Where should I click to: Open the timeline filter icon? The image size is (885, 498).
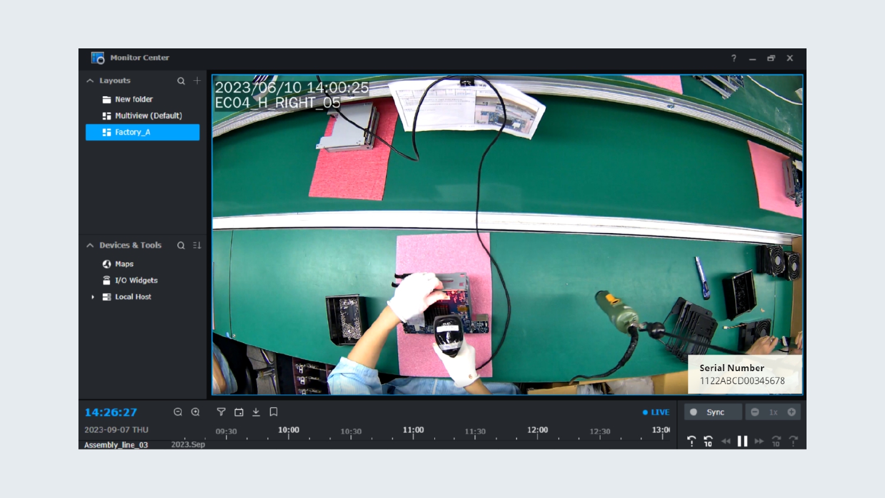221,412
